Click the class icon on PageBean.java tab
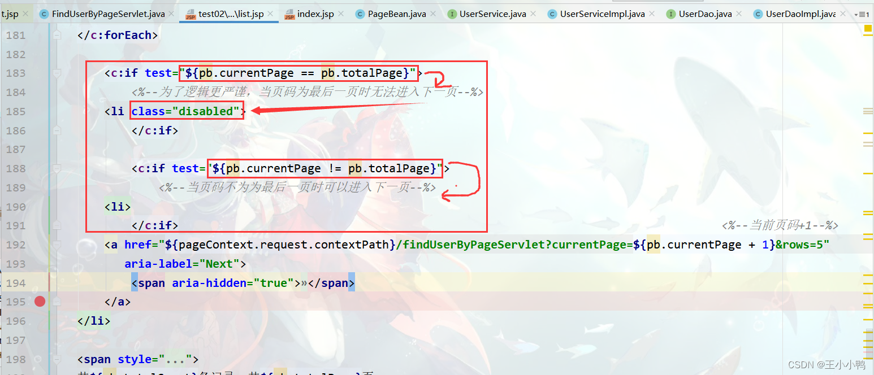Viewport: 874px width, 375px height. coord(360,14)
